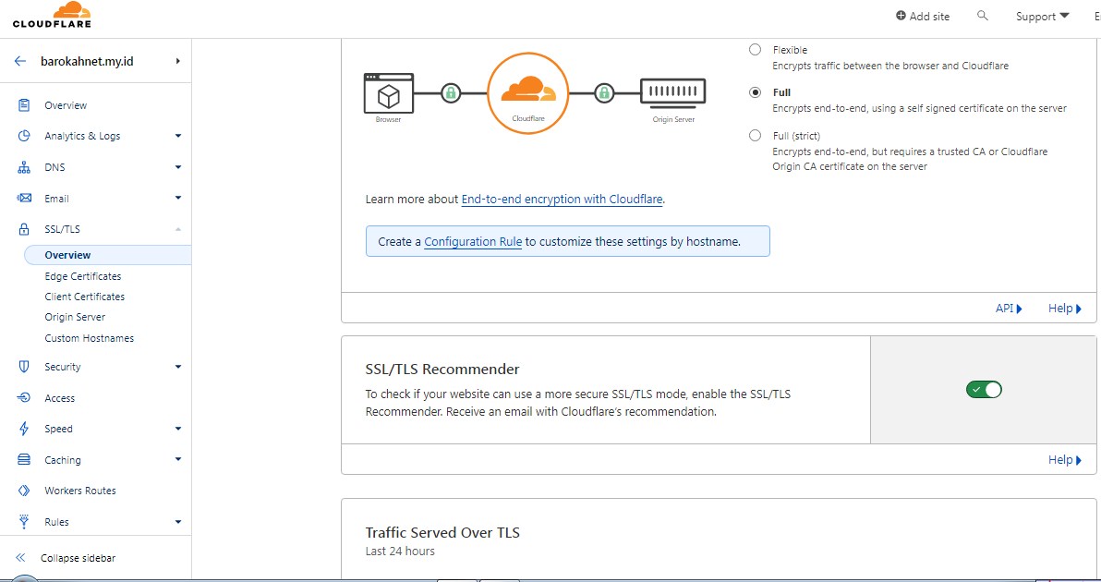This screenshot has height=582, width=1101.
Task: Expand the DNS submenu arrow
Action: point(178,167)
